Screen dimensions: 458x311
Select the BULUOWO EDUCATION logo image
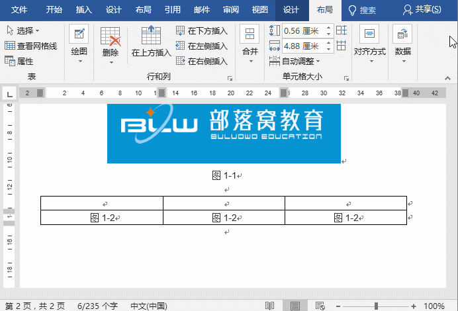pyautogui.click(x=224, y=134)
